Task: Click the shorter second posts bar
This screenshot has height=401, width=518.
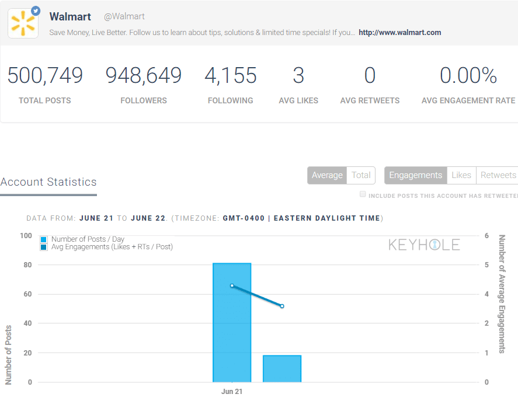Action: [x=282, y=369]
